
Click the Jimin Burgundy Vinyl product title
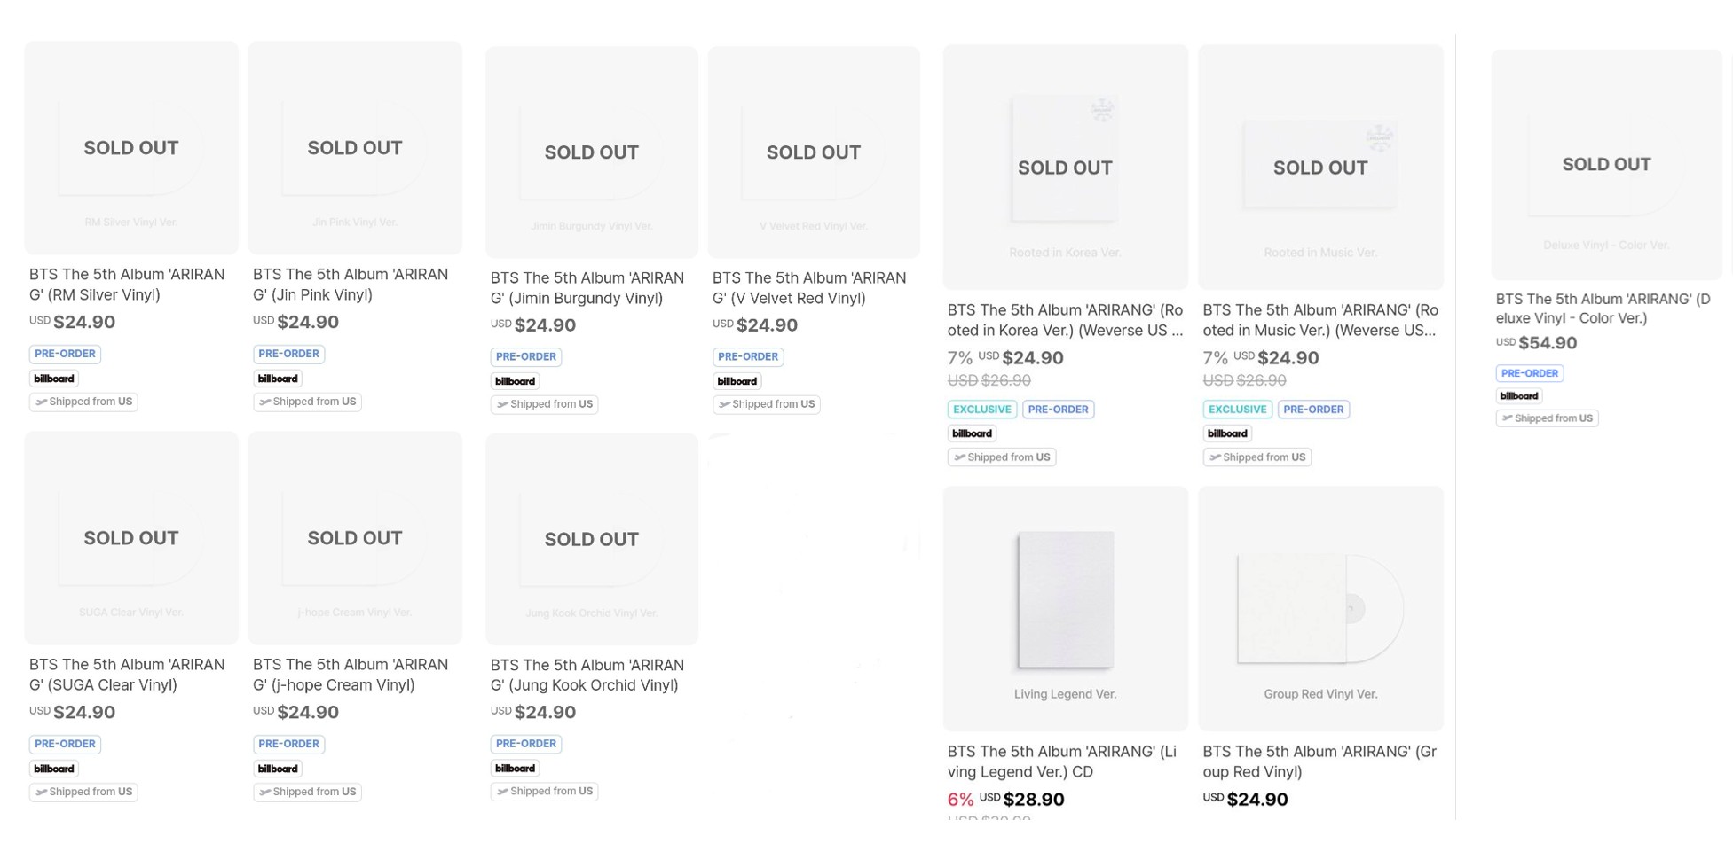point(587,288)
